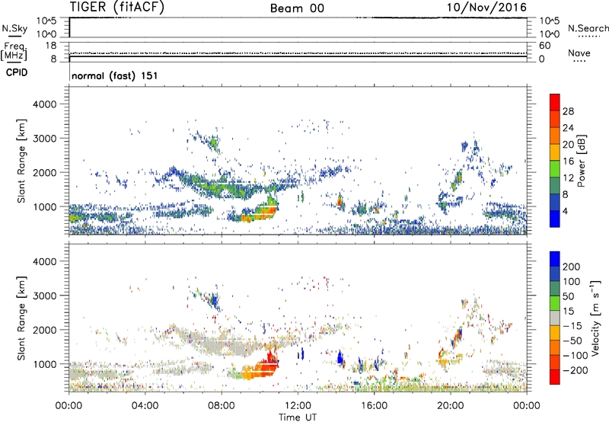Click the '2000' tick on power panel
This screenshot has height=422, width=609.
point(44,172)
